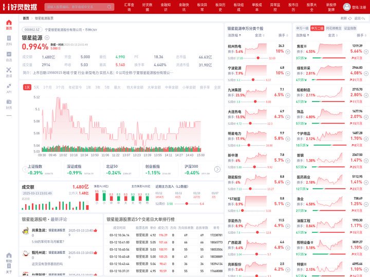Sort stock list by 涨跌幅
Viewport: 370px width, 277px height.
(x=234, y=35)
